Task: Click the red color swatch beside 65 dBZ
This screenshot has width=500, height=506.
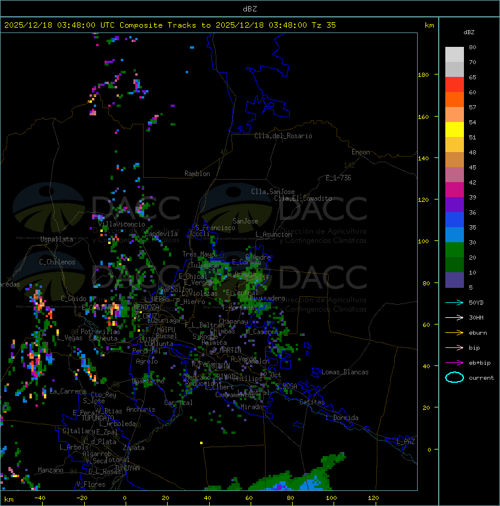Action: tap(454, 85)
